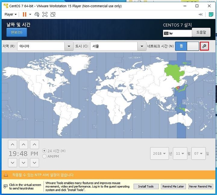Select the AM/PM format radio button

tap(44, 156)
